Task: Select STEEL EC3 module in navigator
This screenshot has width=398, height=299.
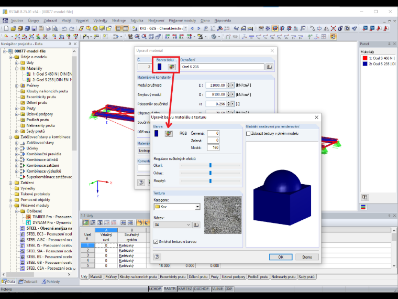Action: point(49,234)
